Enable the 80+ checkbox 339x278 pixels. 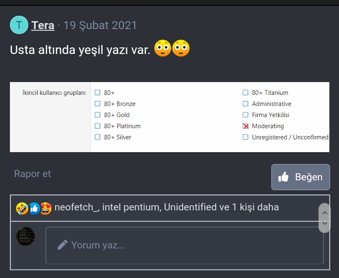(97, 93)
